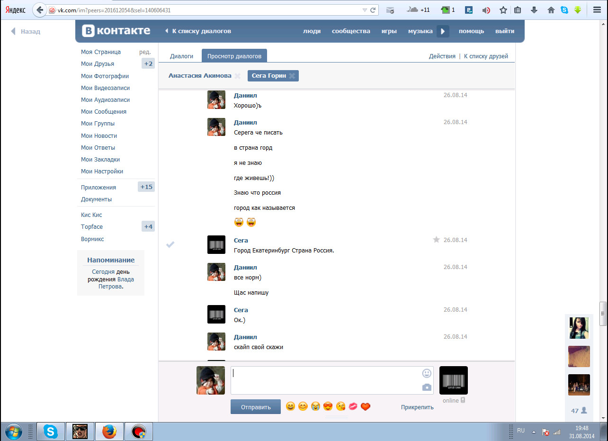Click the Назад link on the left
This screenshot has width=608, height=441.
coord(26,31)
